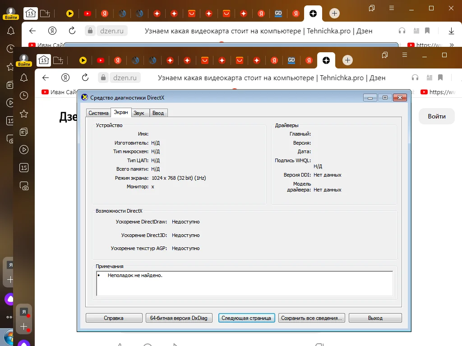
Task: Click Следующая страница button
Action: [x=246, y=318]
